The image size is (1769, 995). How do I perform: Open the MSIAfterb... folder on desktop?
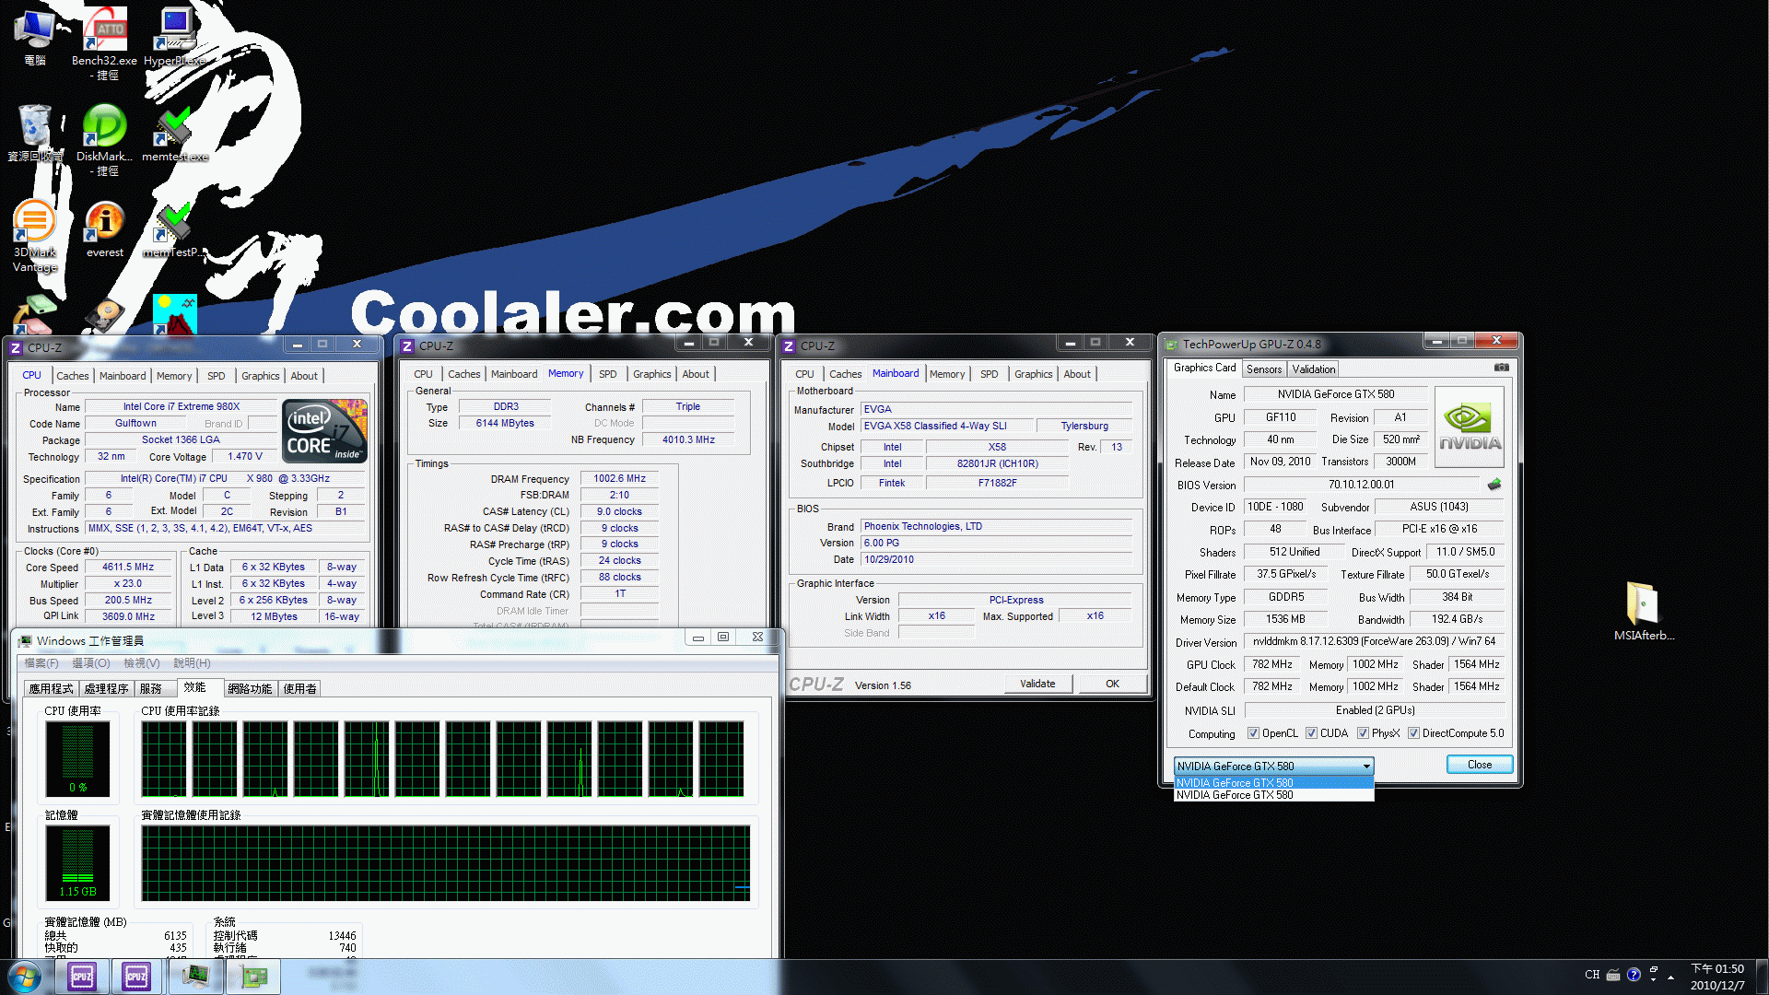pos(1644,611)
